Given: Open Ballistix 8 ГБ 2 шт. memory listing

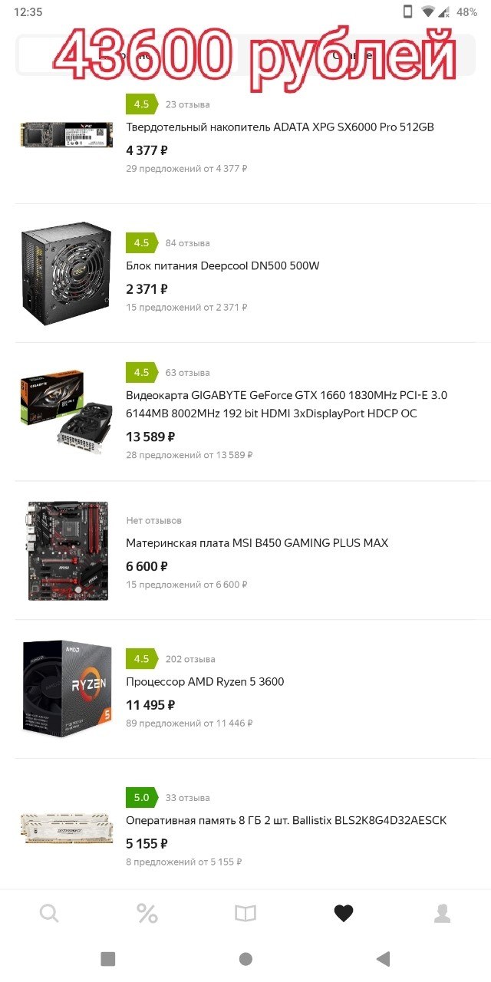Looking at the screenshot, I should (x=286, y=820).
